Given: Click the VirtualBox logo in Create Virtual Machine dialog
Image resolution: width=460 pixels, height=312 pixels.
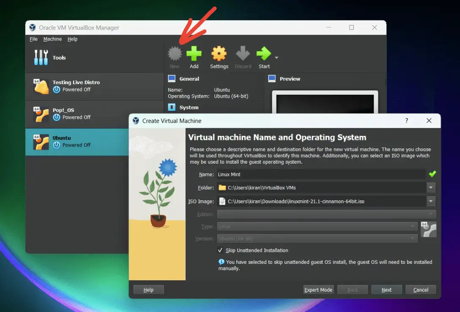Looking at the screenshot, I should (136, 121).
